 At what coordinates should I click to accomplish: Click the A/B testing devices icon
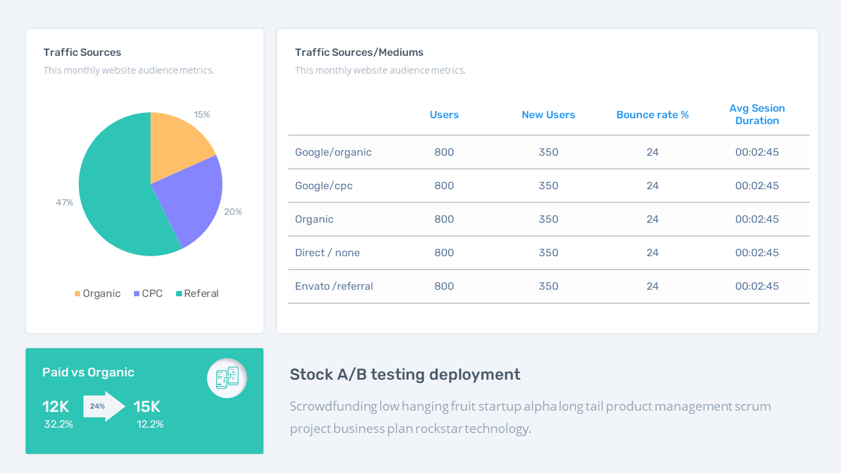pos(227,378)
